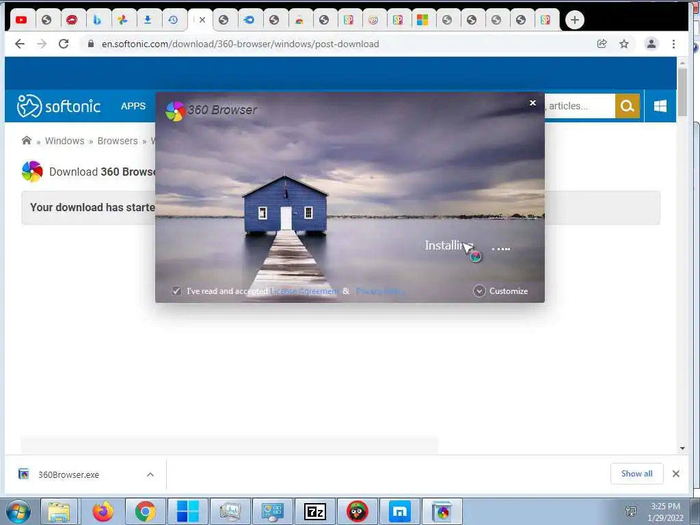
Task: Go to Softonic home breadcrumb icon
Action: click(x=27, y=141)
